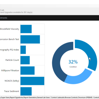The width and height of the screenshot is (99, 99).
Task: Select the Millipore Filtration bar
Action: click(x=28, y=70)
